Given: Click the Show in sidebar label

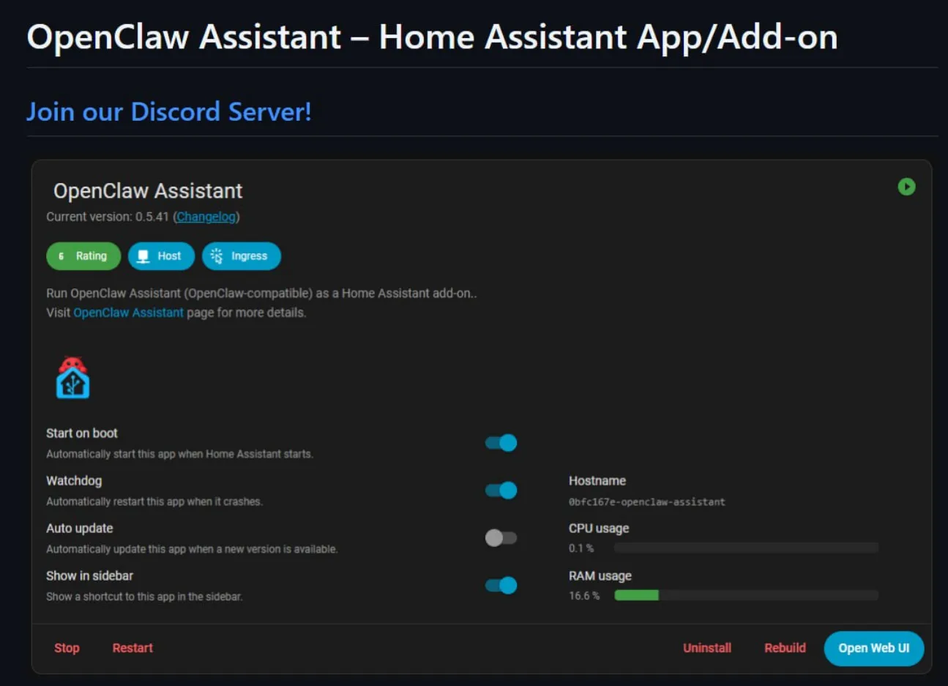Looking at the screenshot, I should click(x=90, y=576).
